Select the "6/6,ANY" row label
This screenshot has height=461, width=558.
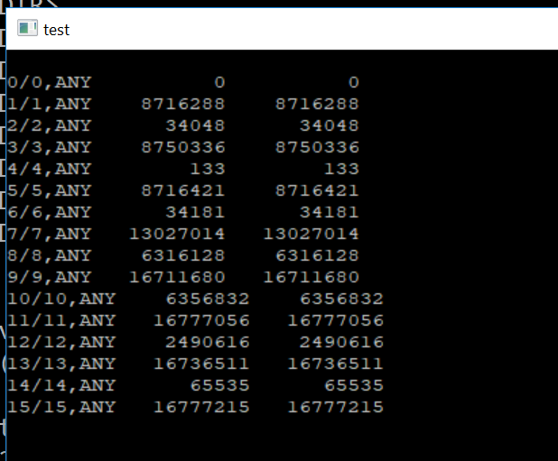pos(50,213)
